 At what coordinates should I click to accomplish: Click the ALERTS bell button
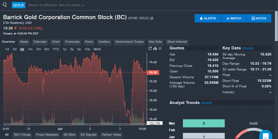point(208,18)
